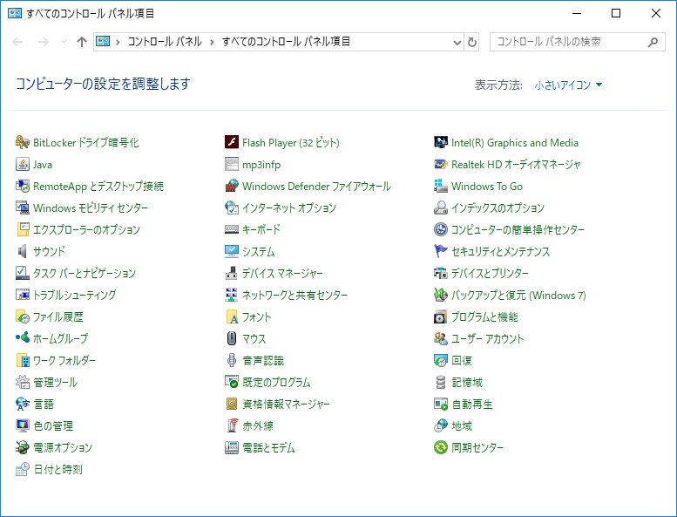This screenshot has height=517, width=677.
Task: Click the Windows Defender ファイアウォール icon
Action: tap(232, 187)
